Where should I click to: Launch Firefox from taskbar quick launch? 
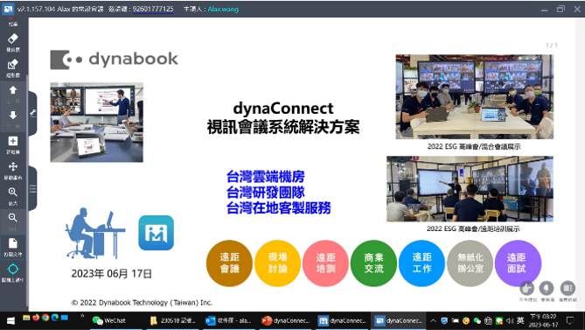tap(36, 318)
